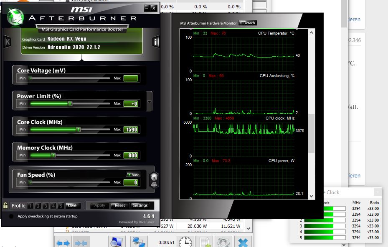Click the Fan Speed 0 value field

pyautogui.click(x=131, y=182)
